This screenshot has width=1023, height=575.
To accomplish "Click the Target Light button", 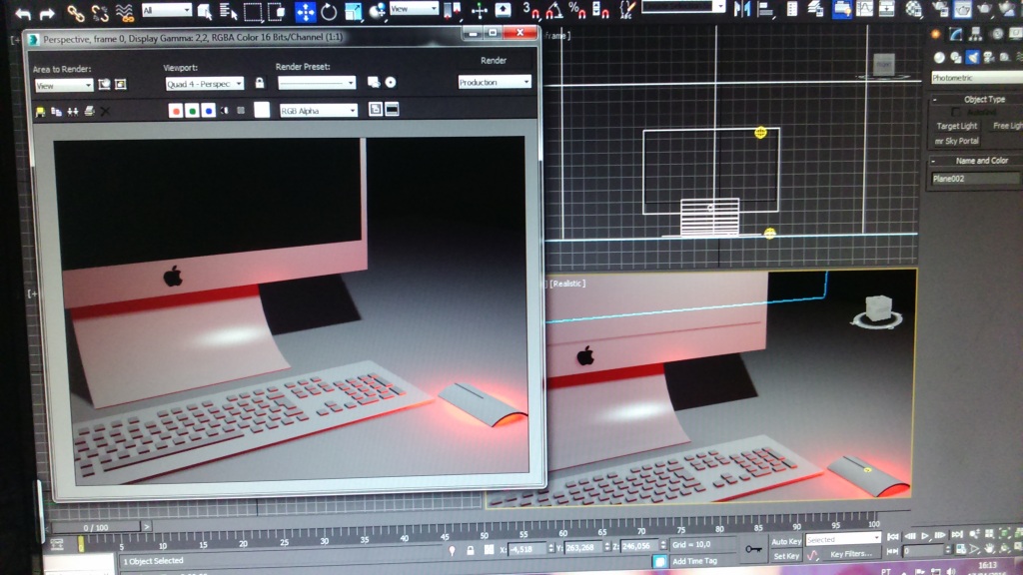I will 956,127.
